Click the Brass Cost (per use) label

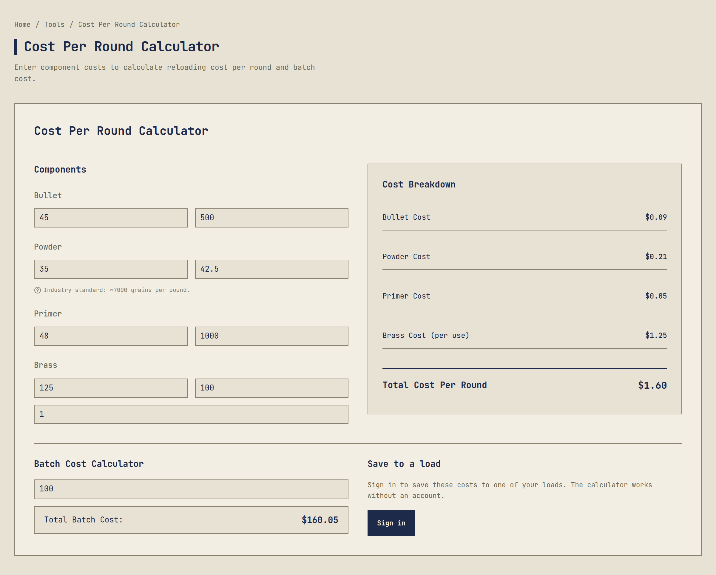coord(426,336)
